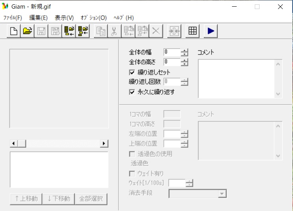Click the Giam application icon in title bar
Image resolution: width=293 pixels, height=211 pixels.
tap(5, 6)
